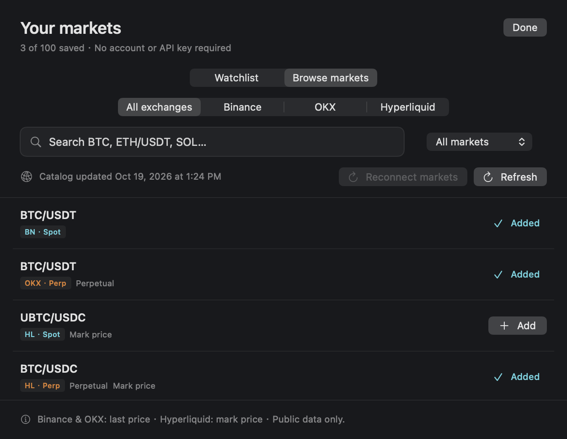567x439 pixels.
Task: Click the checkmark for HL Perp BTC/USDC
Action: 498,377
